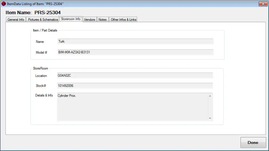Click the Location field showing G04A02C
The image size is (269, 151).
135,76
